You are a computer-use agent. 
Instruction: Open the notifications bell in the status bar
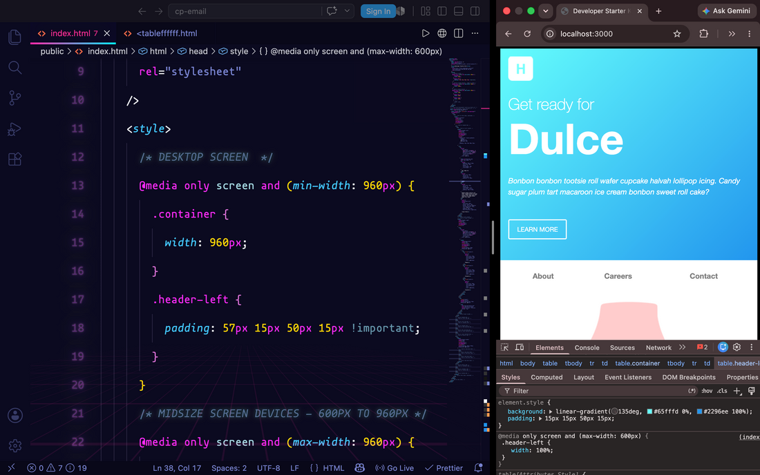[x=478, y=467]
